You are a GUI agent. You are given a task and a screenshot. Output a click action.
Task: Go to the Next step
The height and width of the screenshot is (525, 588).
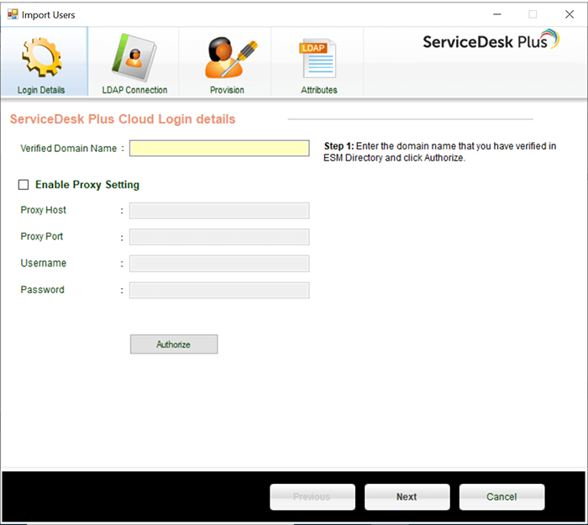(x=407, y=496)
